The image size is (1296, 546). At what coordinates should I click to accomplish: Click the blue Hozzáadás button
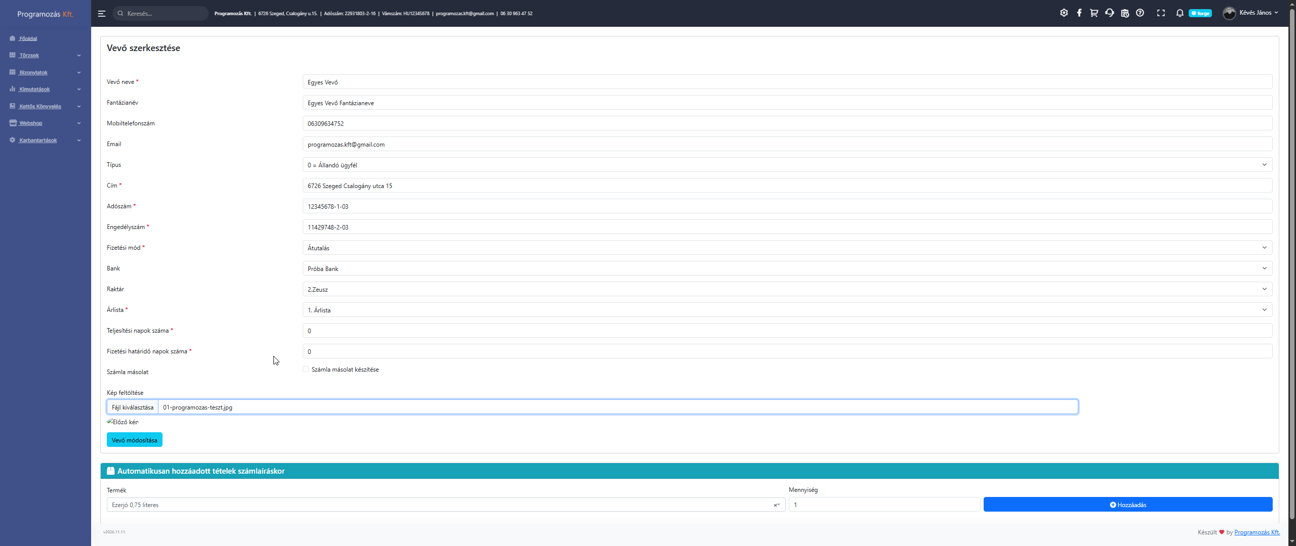click(1127, 505)
